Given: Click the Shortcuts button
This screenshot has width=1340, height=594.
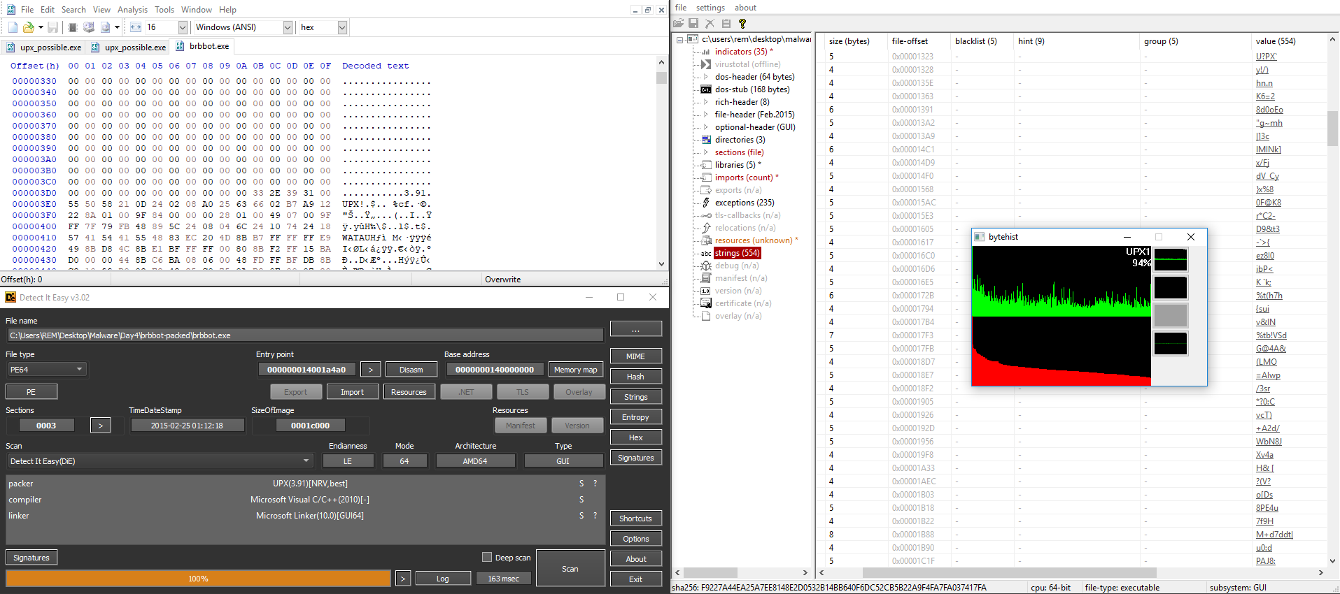Looking at the screenshot, I should pos(635,519).
